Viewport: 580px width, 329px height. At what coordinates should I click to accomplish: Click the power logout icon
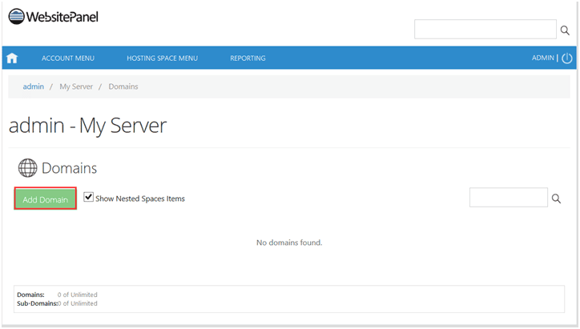tap(566, 58)
